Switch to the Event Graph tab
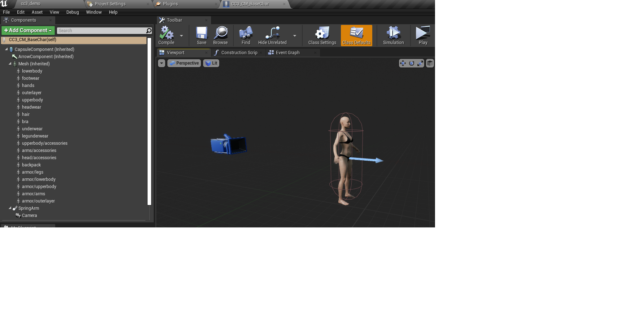 tap(287, 53)
